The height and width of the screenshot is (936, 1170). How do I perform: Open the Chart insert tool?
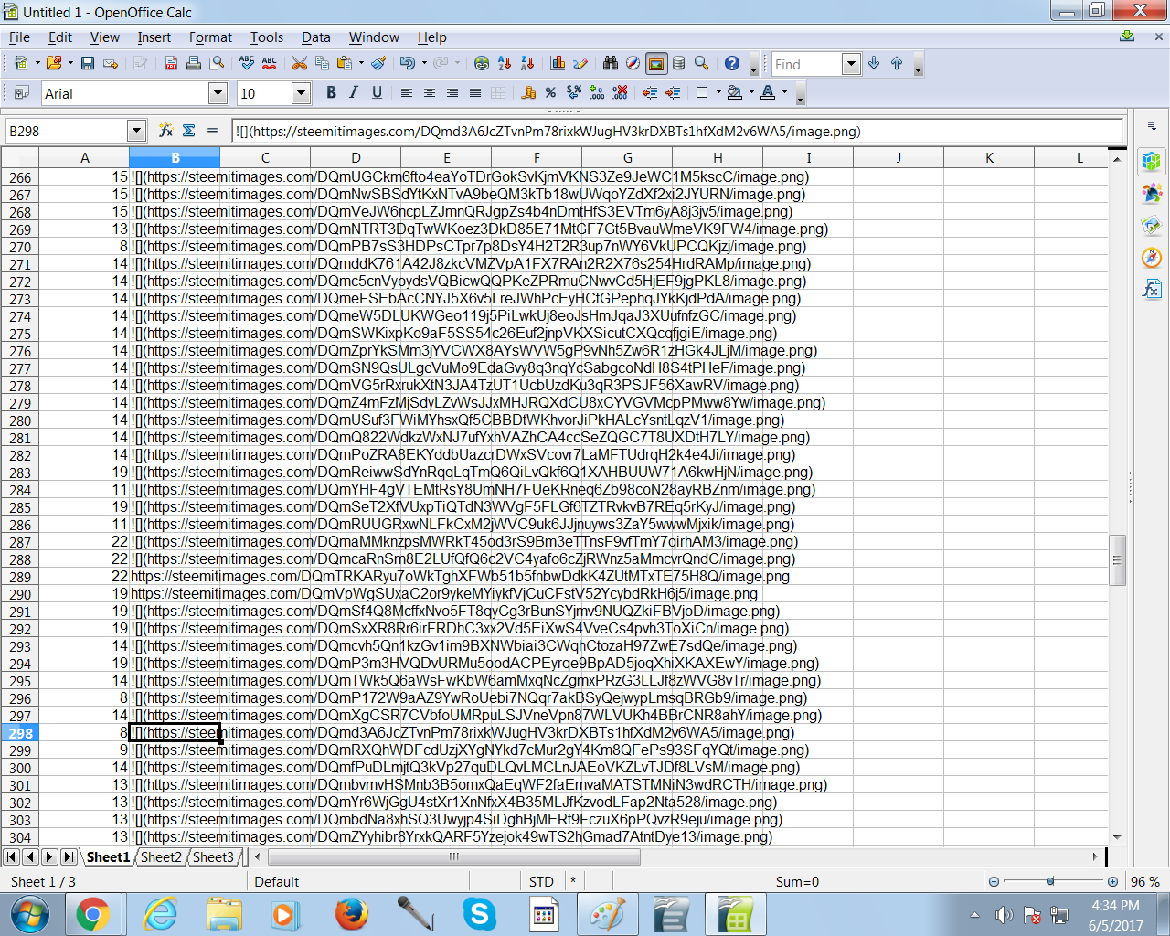click(x=558, y=63)
